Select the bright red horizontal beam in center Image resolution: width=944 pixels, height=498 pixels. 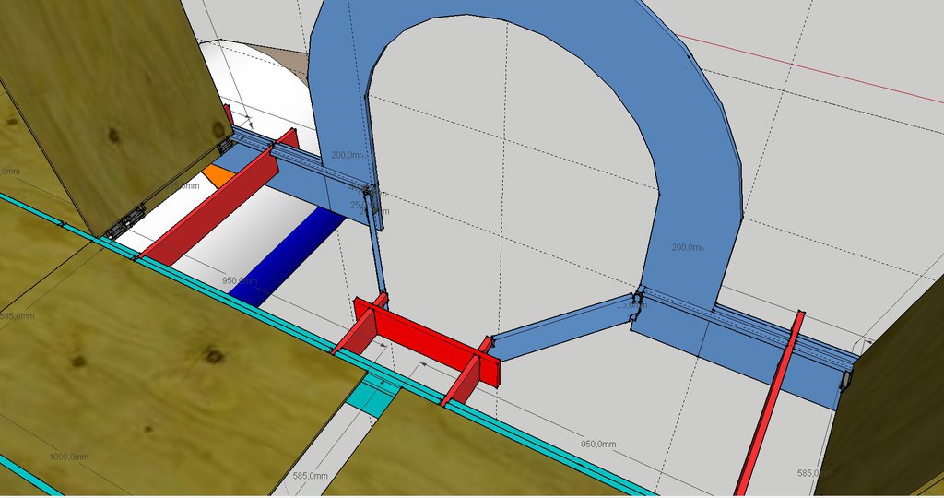[x=427, y=337]
